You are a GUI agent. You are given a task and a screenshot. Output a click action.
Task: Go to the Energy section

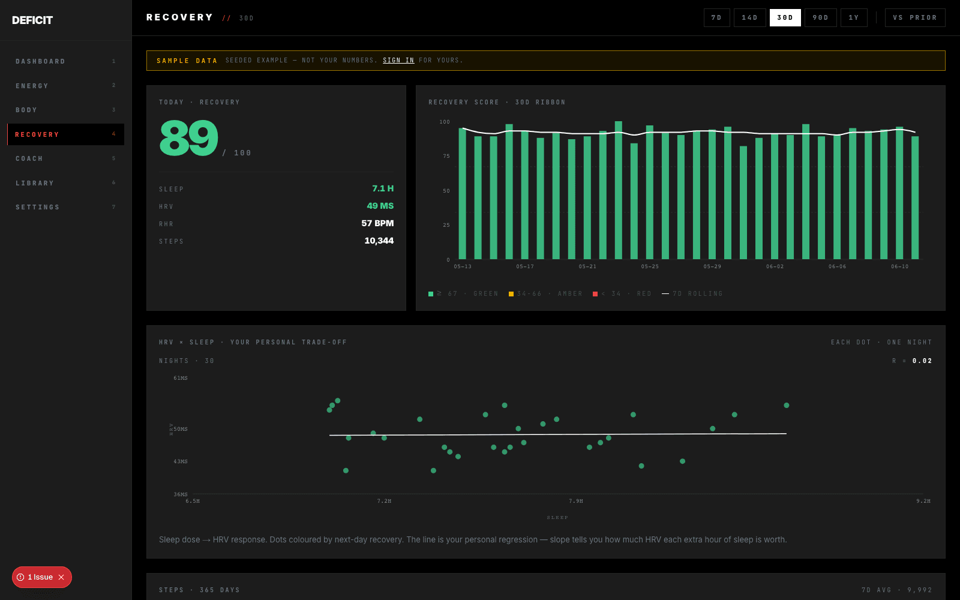(x=66, y=86)
